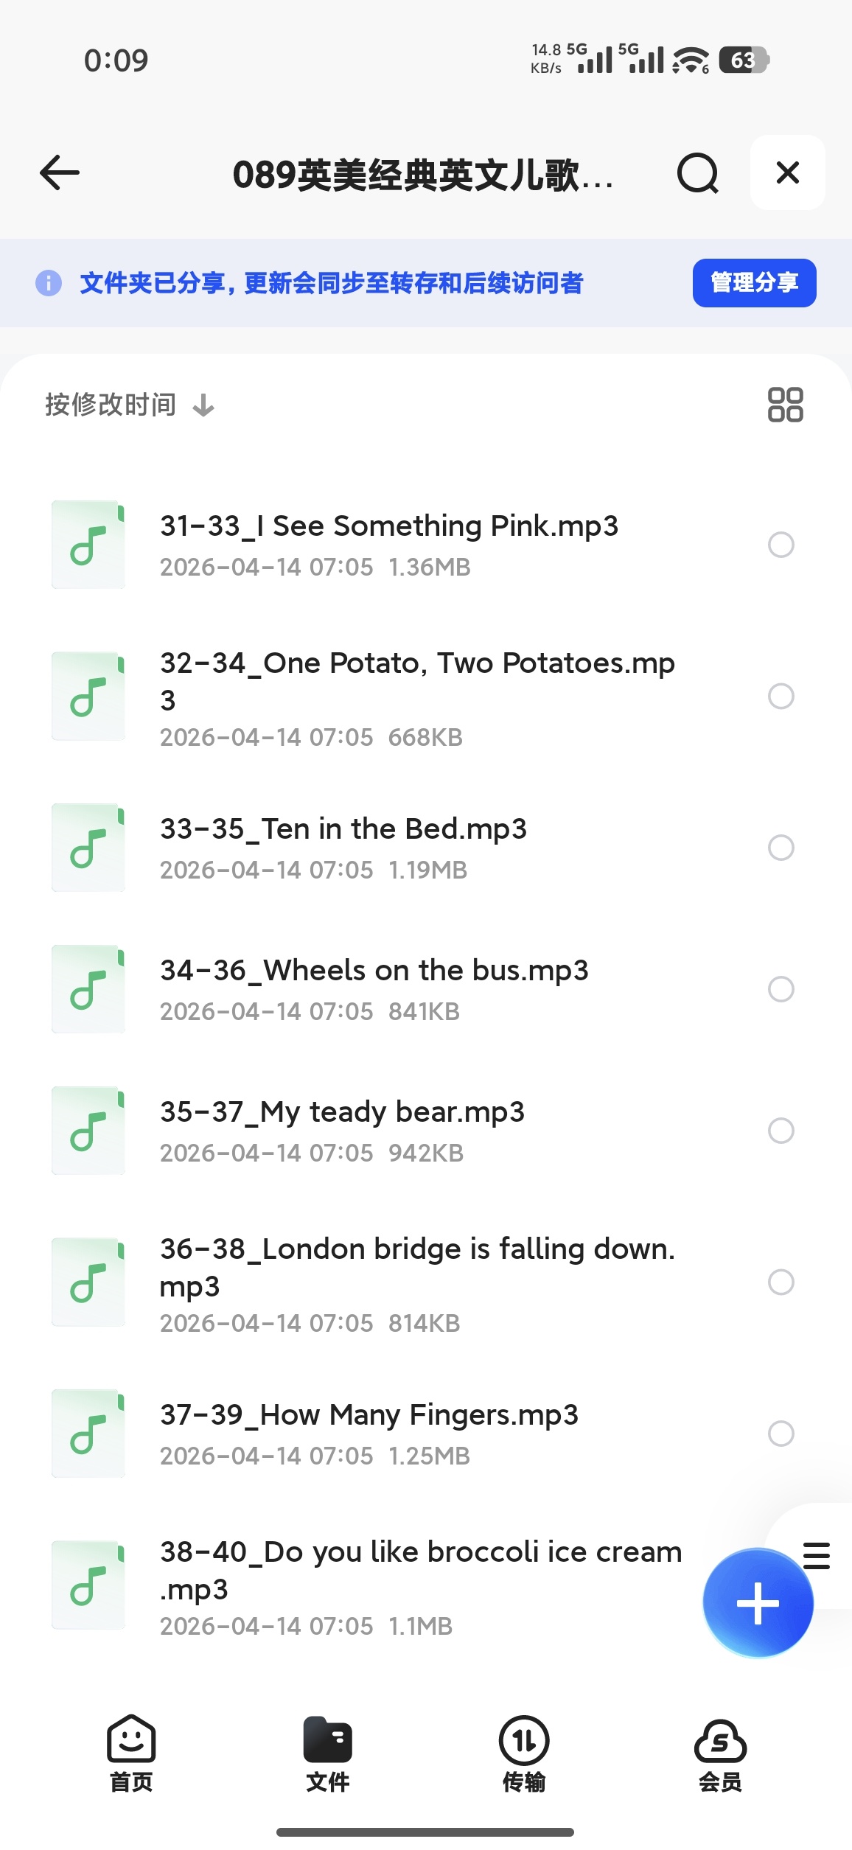Select How Many Fingers.mp3 circle

pyautogui.click(x=781, y=1434)
